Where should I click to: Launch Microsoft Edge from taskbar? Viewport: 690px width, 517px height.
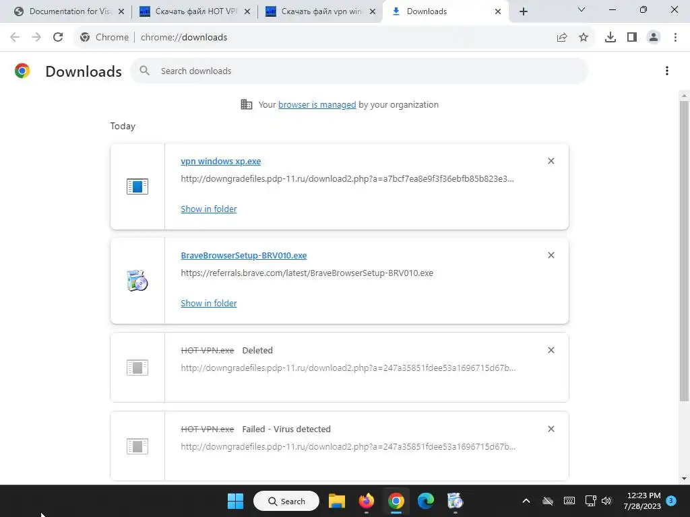(x=426, y=501)
